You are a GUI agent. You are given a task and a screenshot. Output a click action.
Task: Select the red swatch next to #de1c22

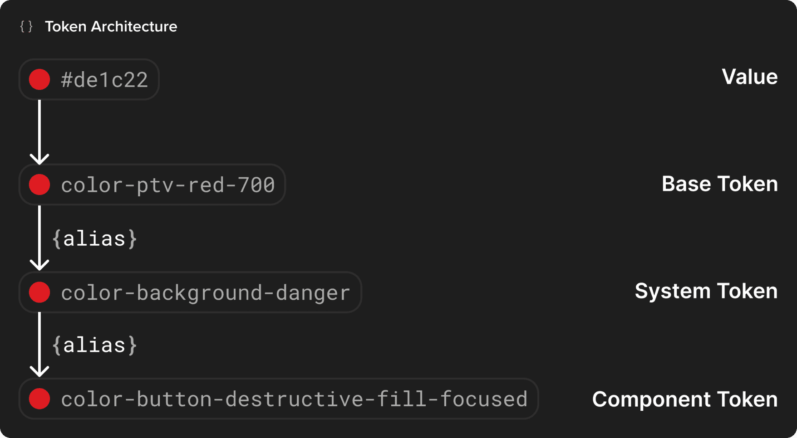pyautogui.click(x=39, y=80)
